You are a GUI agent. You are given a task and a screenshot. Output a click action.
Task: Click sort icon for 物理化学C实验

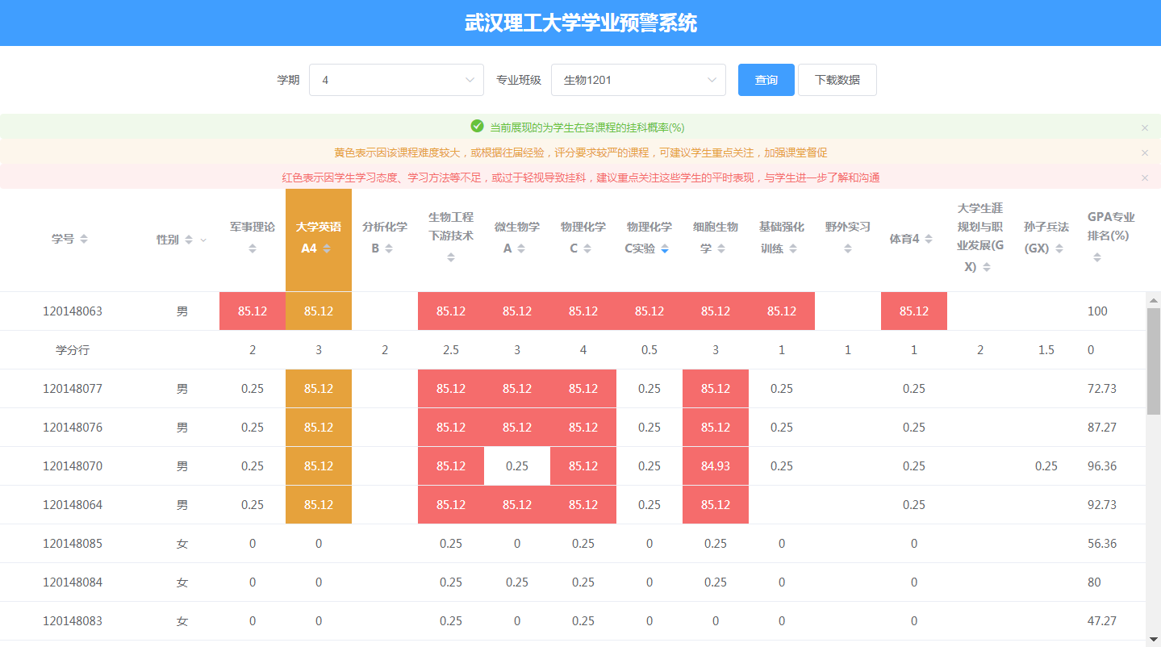click(x=665, y=249)
